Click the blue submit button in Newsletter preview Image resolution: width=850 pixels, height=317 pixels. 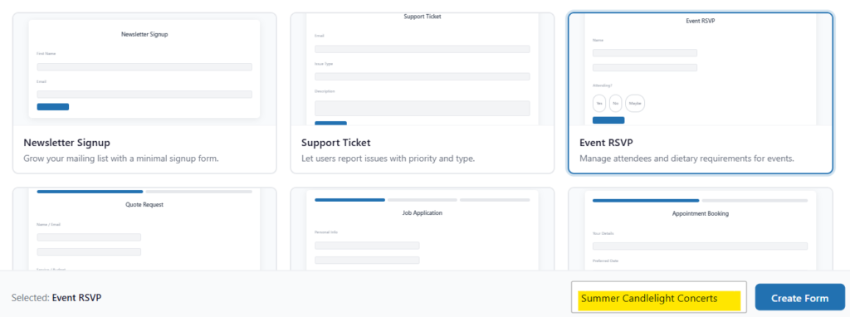(x=52, y=107)
